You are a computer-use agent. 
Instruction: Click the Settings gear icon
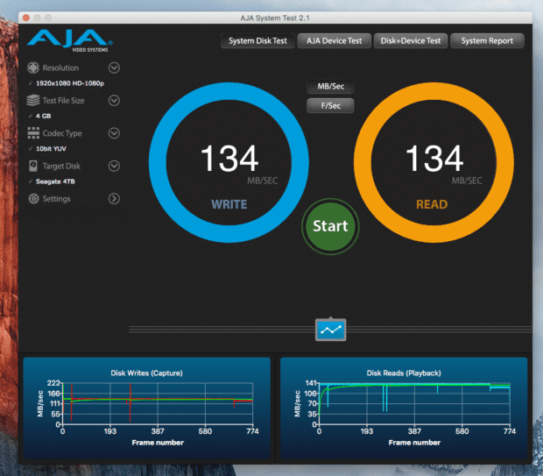(x=33, y=199)
